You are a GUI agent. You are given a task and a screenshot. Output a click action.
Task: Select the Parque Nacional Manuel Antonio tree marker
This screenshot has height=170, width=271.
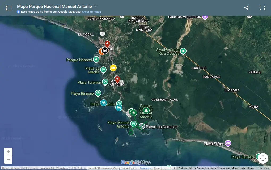click(x=146, y=110)
